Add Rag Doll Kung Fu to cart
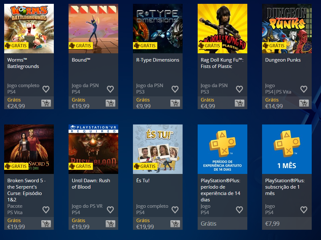The width and height of the screenshot is (321, 240). click(x=240, y=103)
